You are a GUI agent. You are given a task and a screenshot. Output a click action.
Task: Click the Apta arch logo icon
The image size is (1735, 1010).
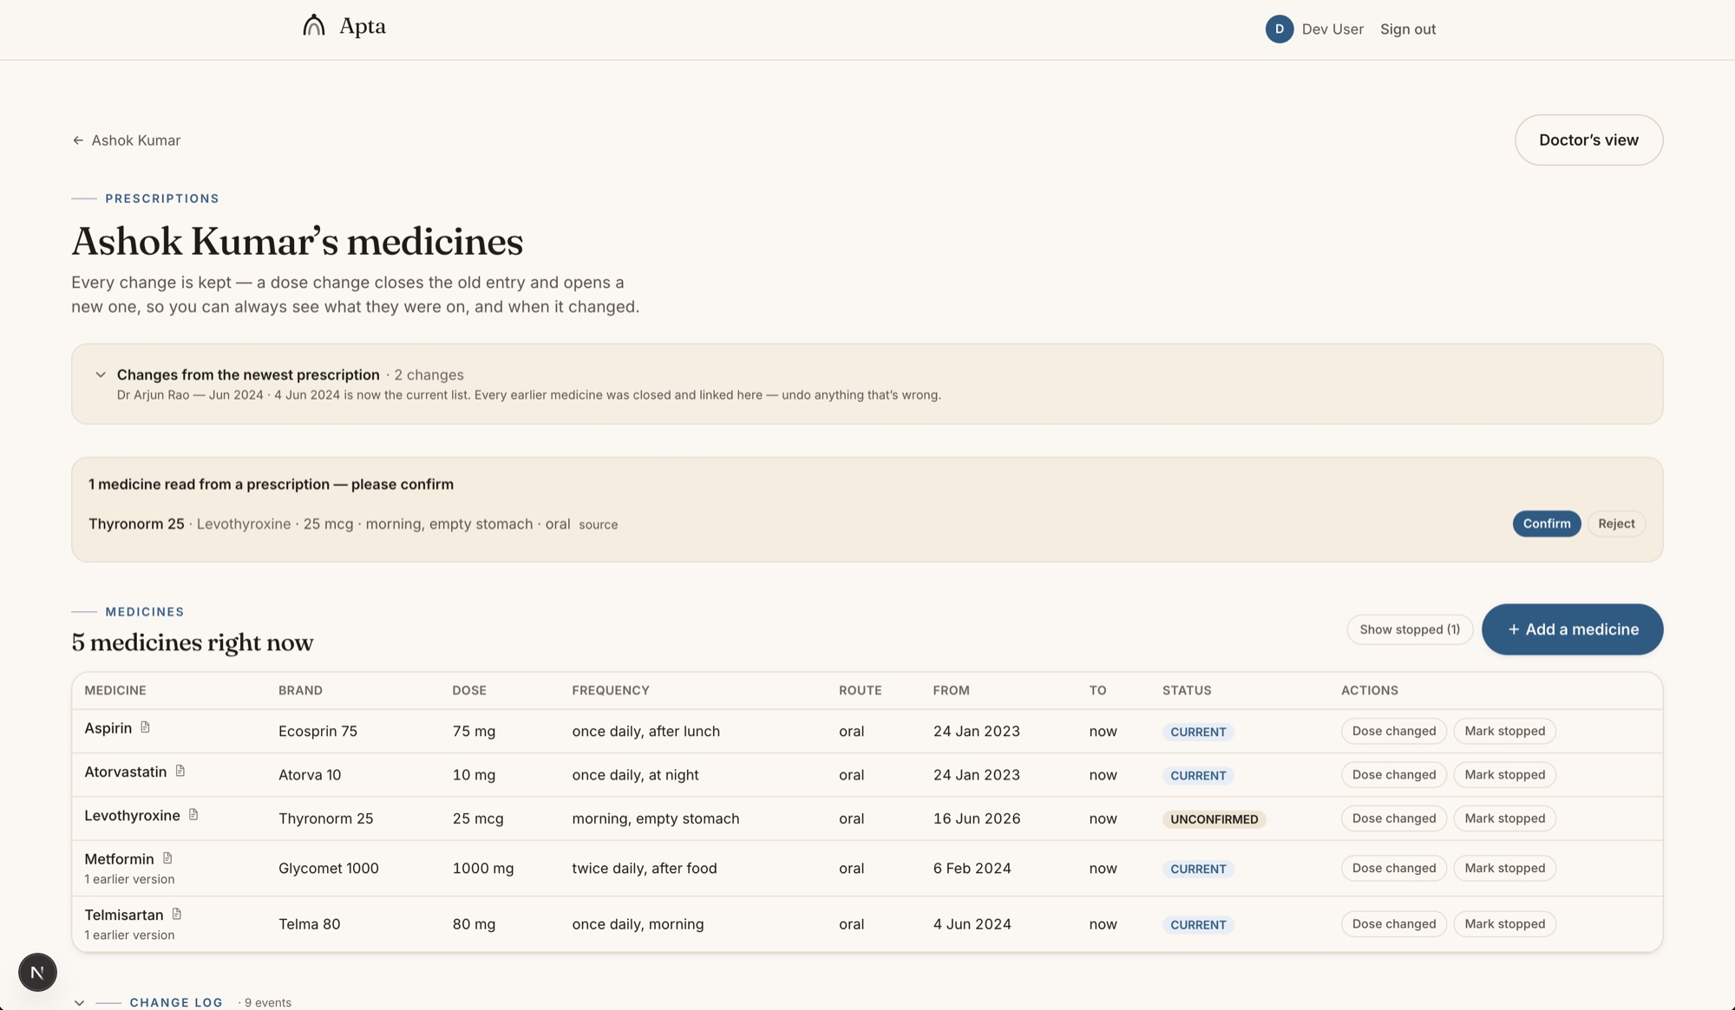pos(313,26)
